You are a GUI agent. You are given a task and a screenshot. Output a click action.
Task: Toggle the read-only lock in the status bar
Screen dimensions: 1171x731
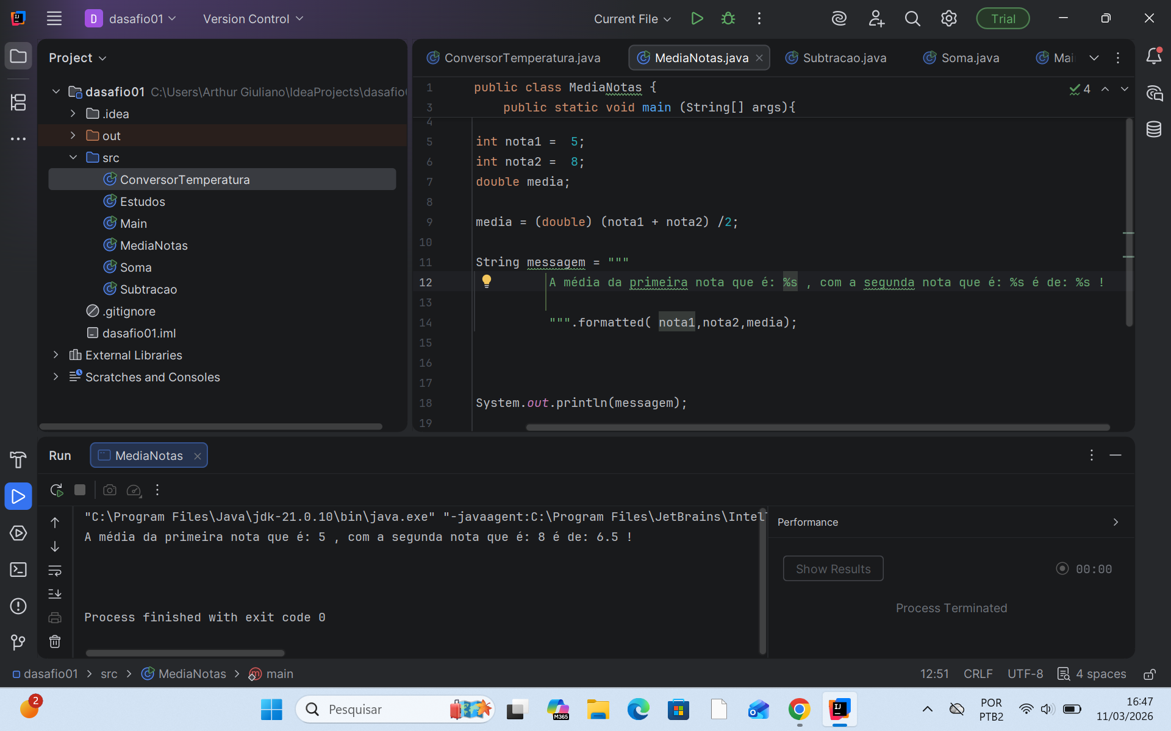(1149, 674)
